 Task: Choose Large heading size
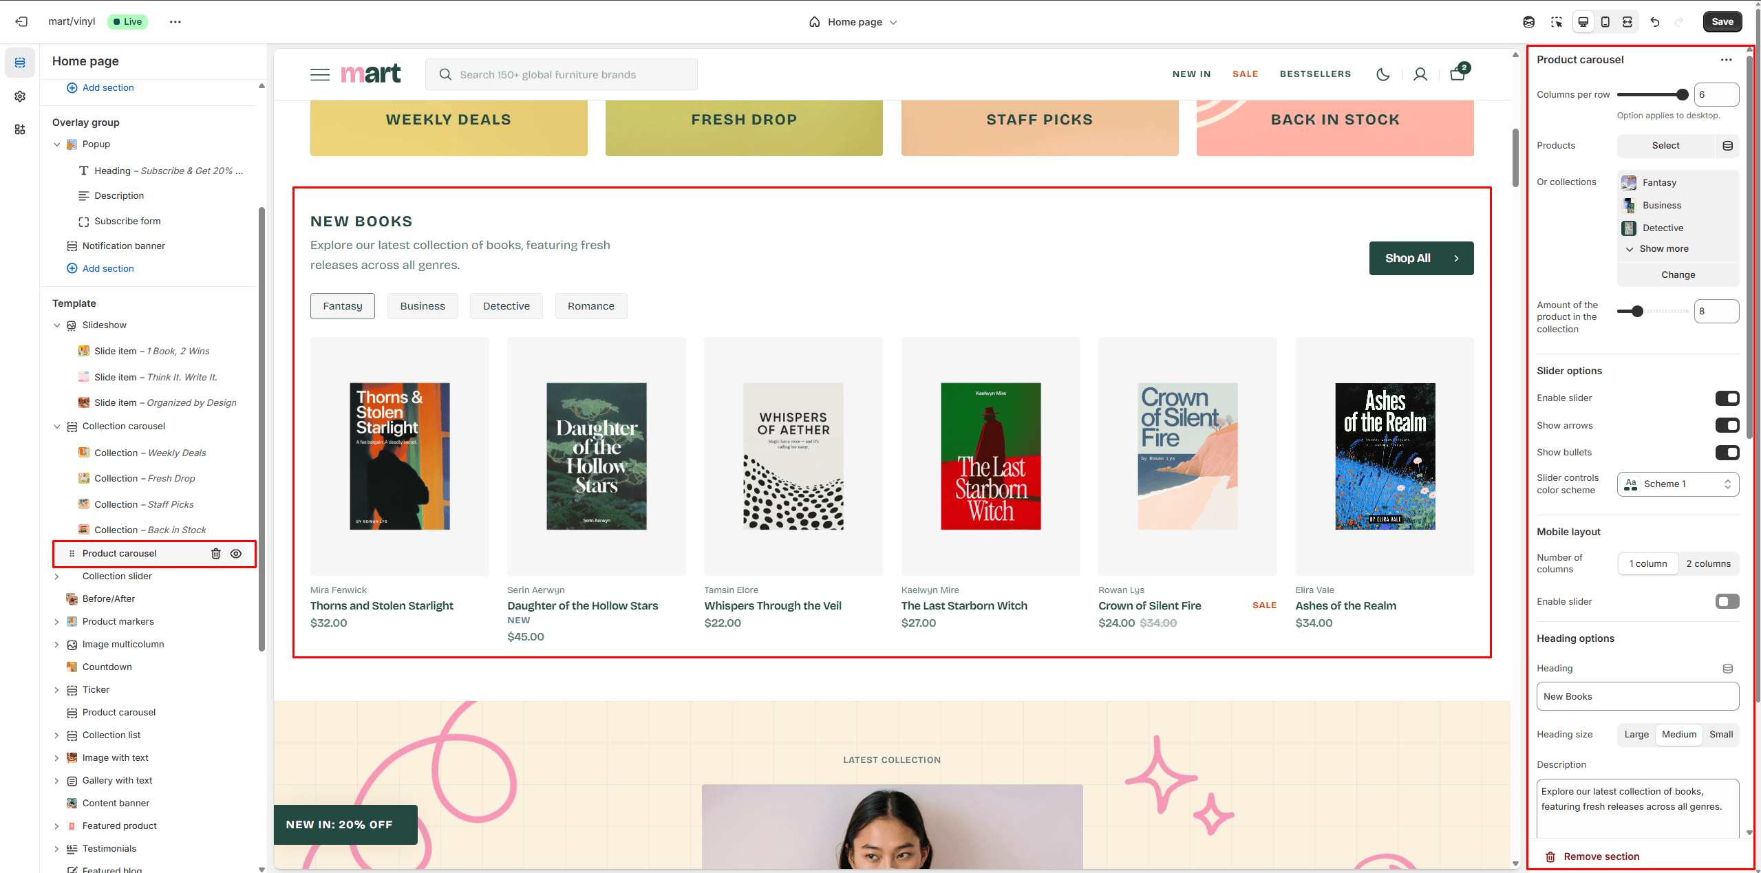click(x=1636, y=735)
